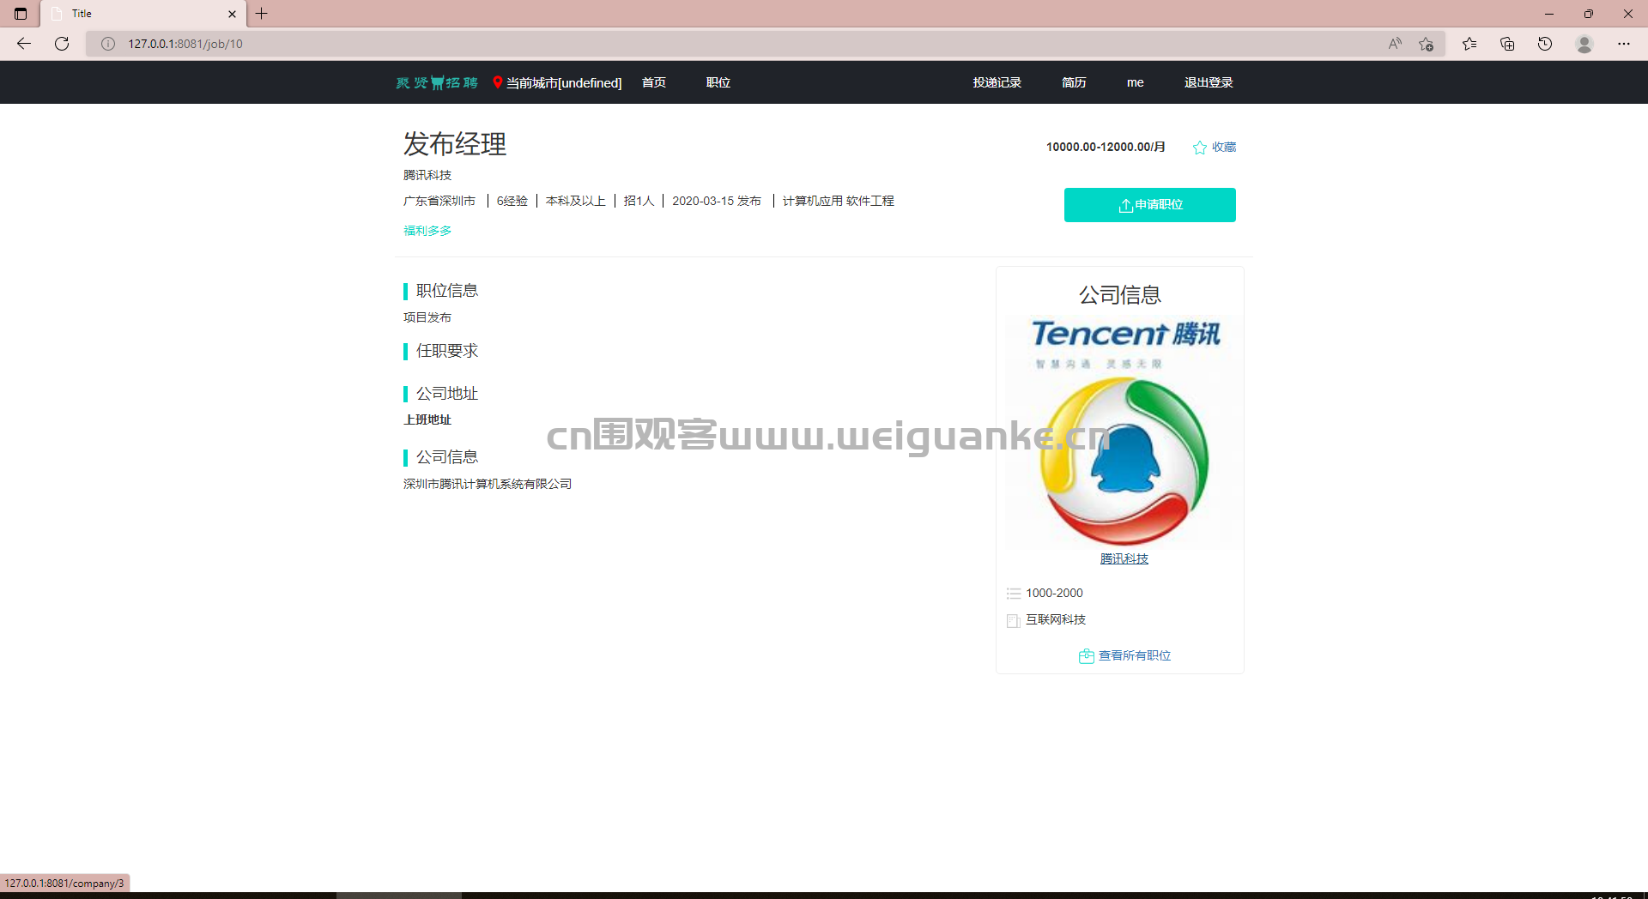Click the 计算机应用 软件工程 major text

839,201
